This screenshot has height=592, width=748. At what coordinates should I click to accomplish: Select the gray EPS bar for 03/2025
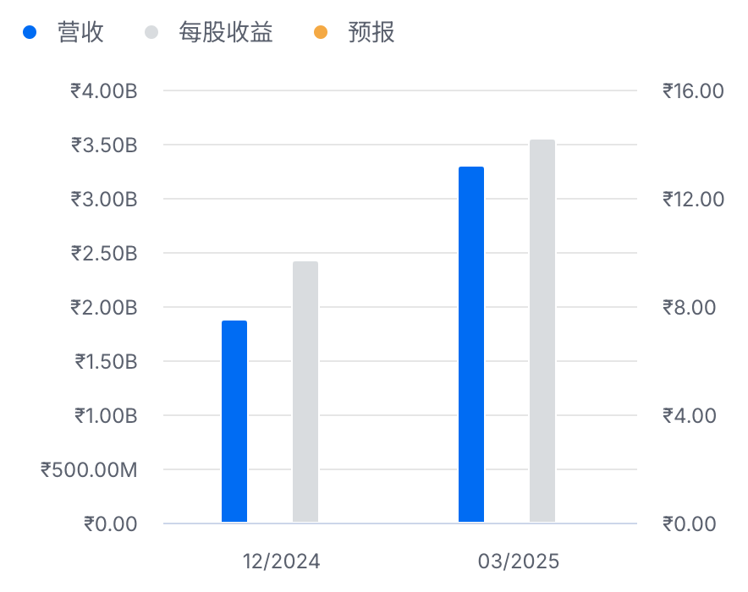tap(542, 331)
